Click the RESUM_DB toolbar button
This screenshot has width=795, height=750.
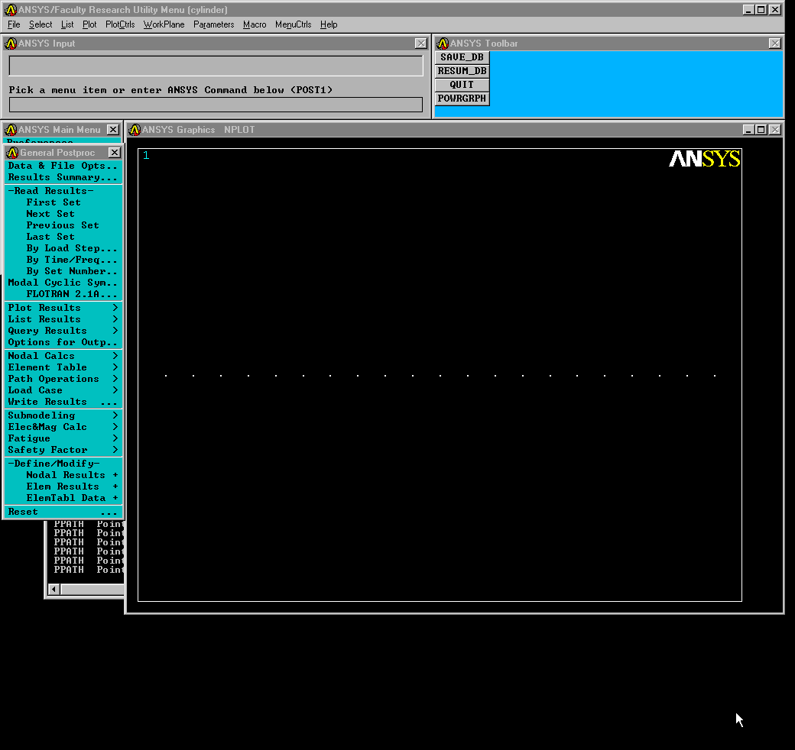tap(462, 71)
